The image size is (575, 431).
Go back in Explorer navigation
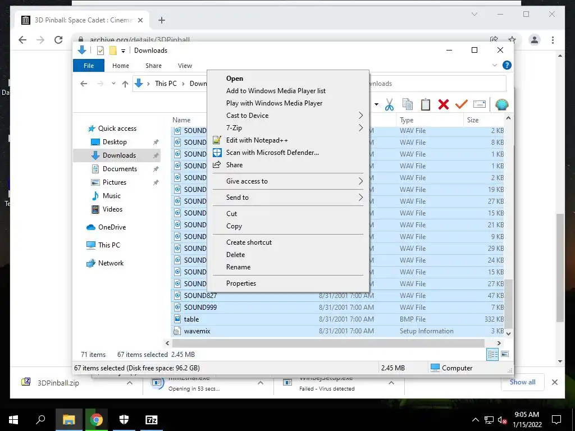coord(84,84)
